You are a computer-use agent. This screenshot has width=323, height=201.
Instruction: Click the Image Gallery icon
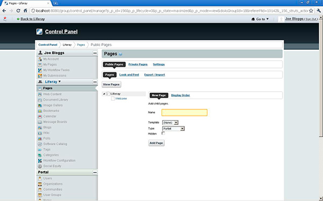tap(40, 106)
